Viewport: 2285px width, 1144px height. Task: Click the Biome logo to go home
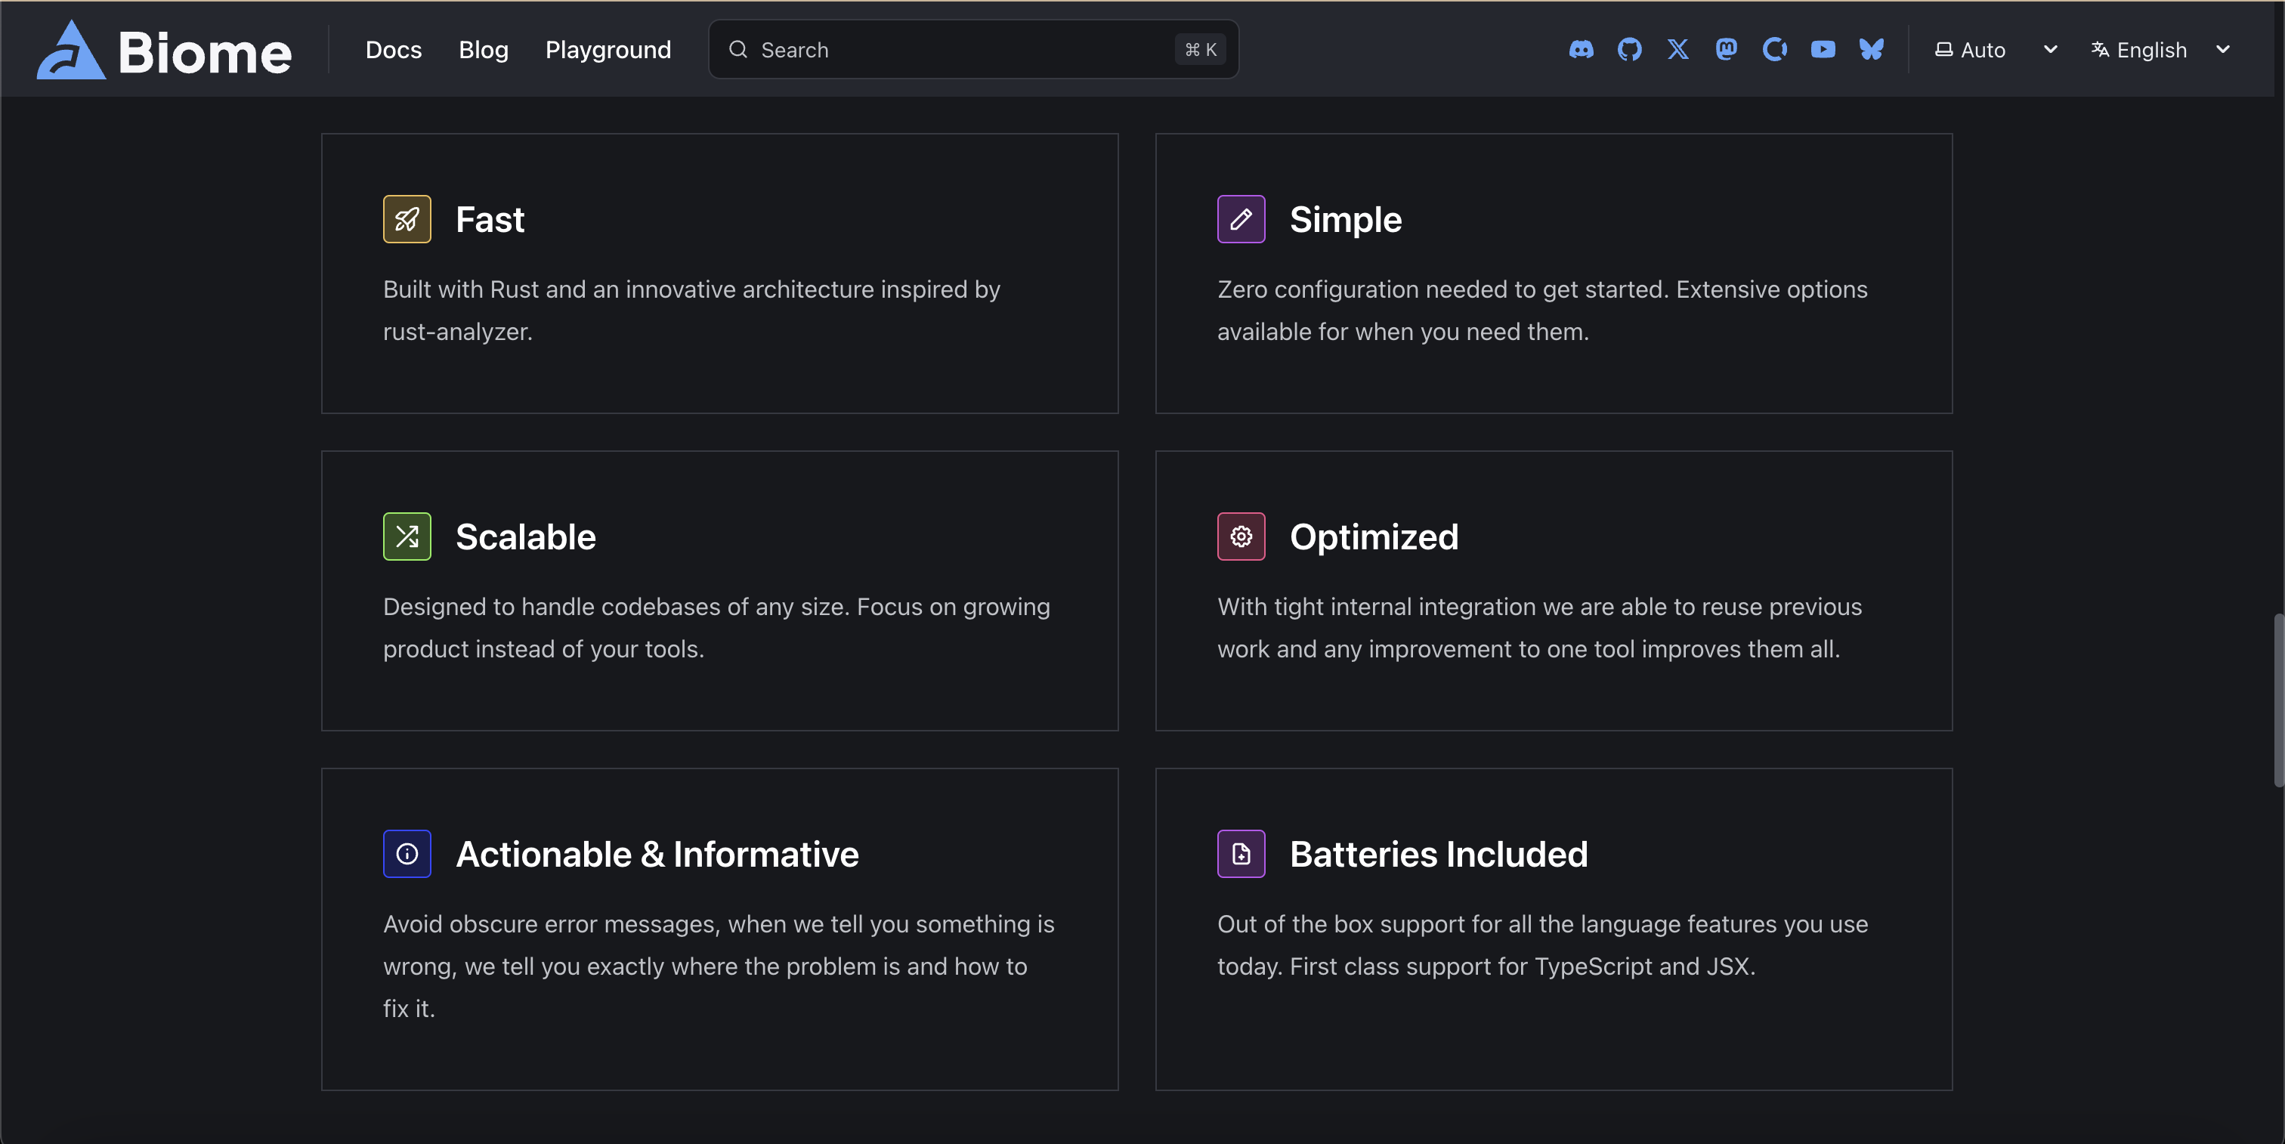pos(164,51)
